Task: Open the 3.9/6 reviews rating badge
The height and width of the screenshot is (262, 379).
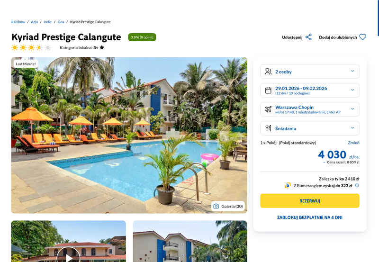Action: click(142, 37)
